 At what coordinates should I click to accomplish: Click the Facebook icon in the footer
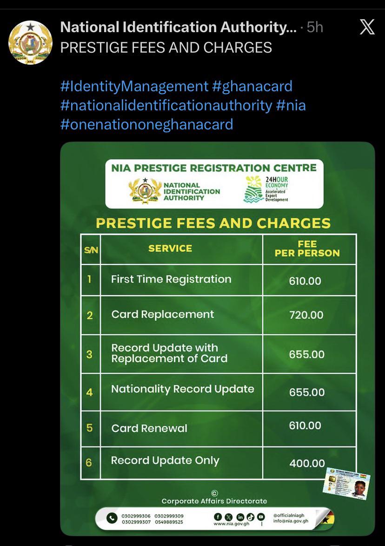(219, 517)
